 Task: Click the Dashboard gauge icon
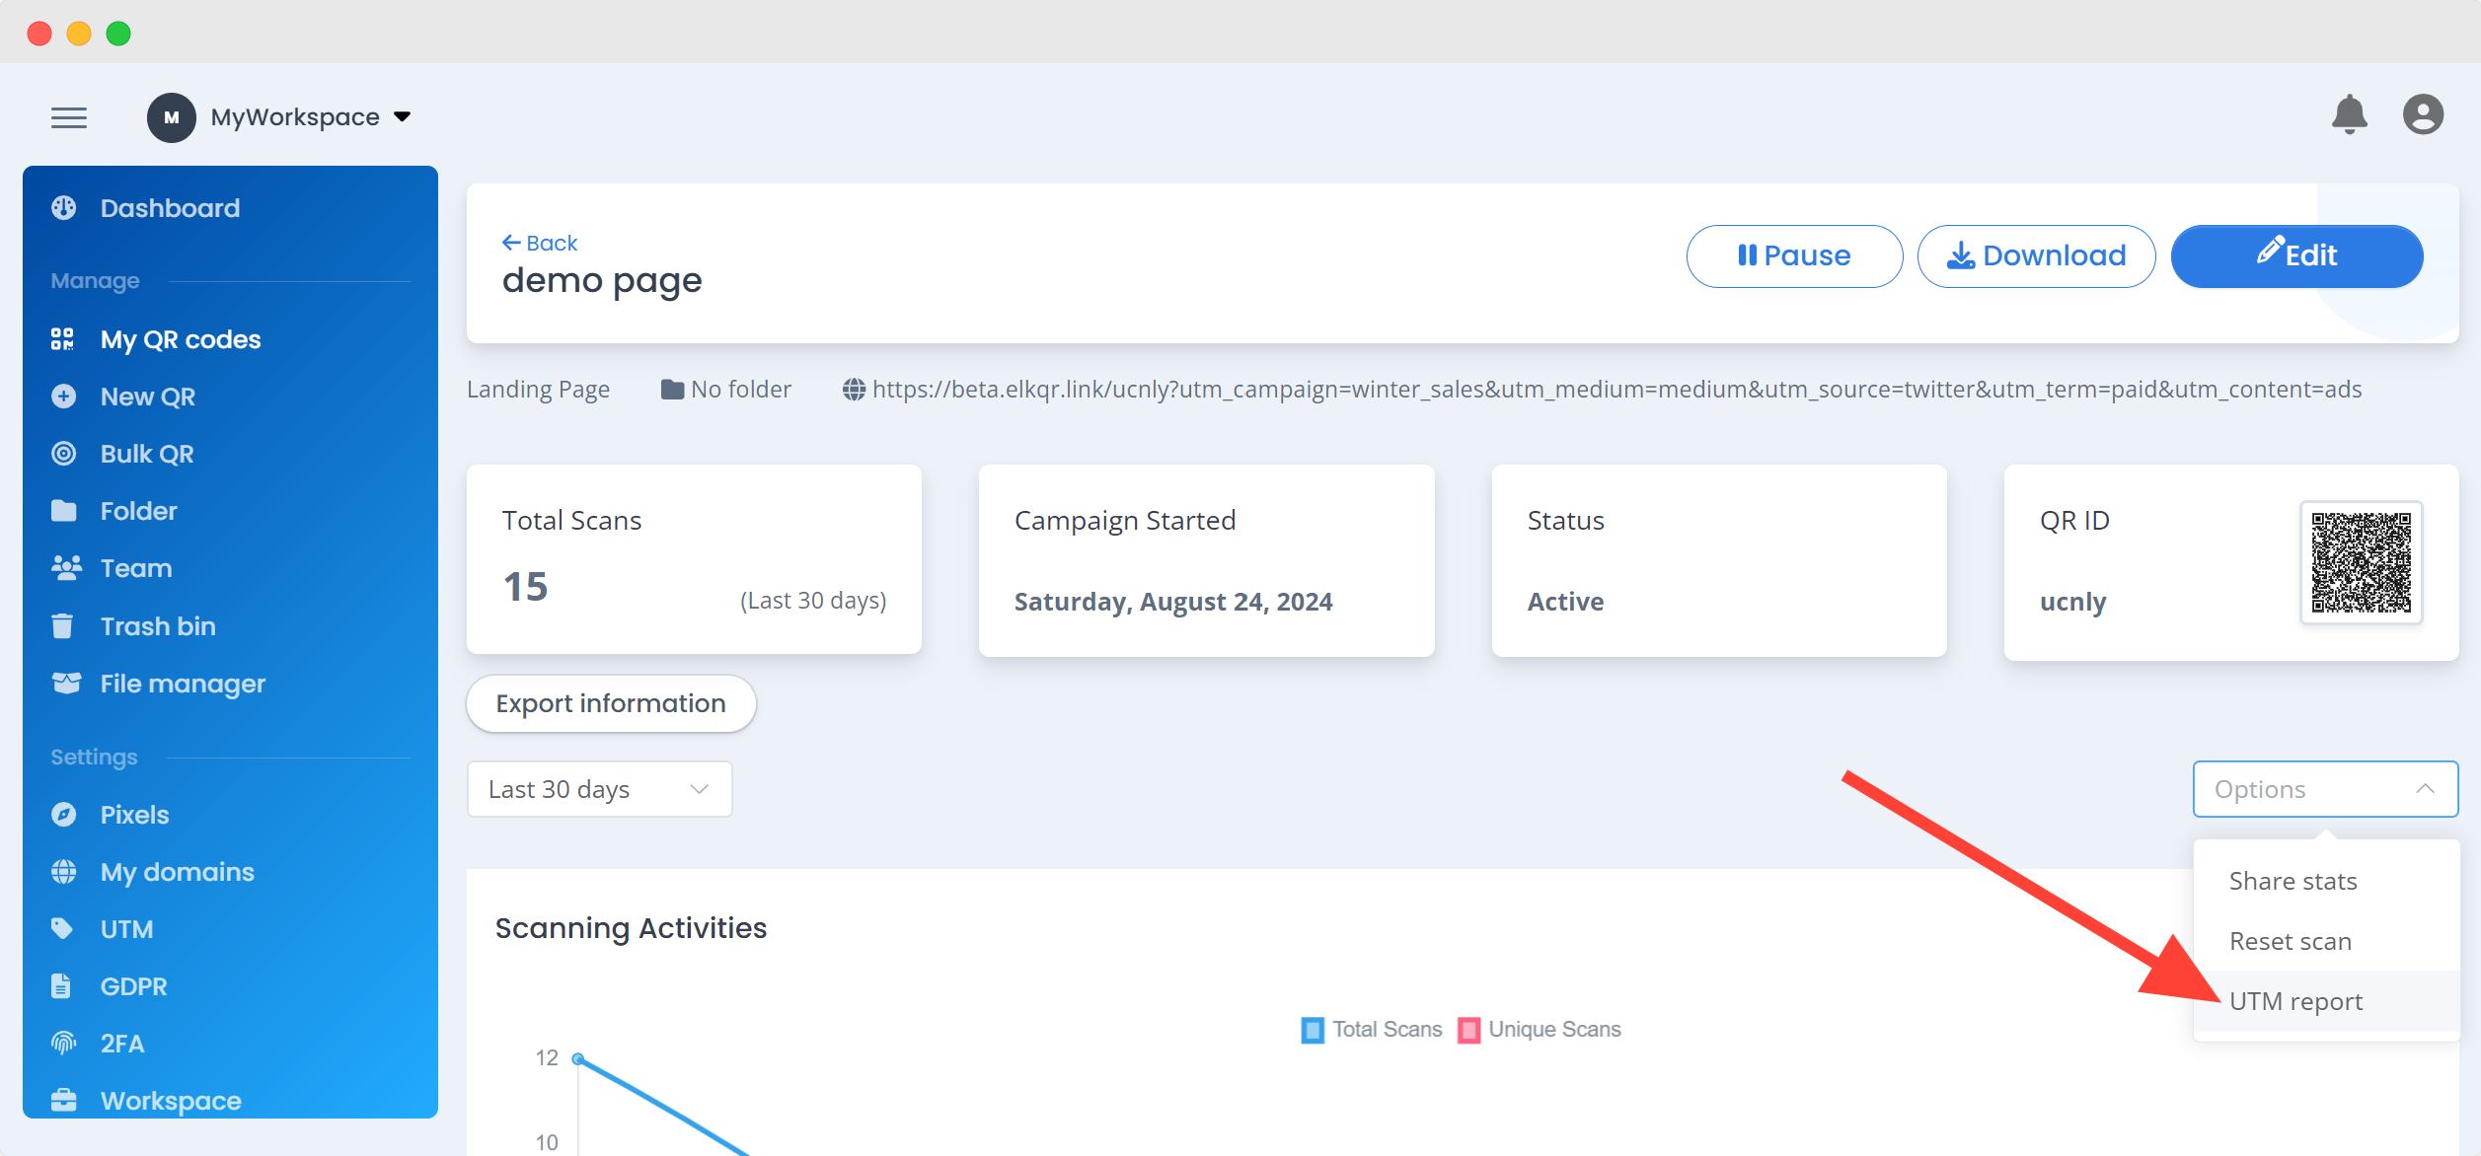pos(64,208)
